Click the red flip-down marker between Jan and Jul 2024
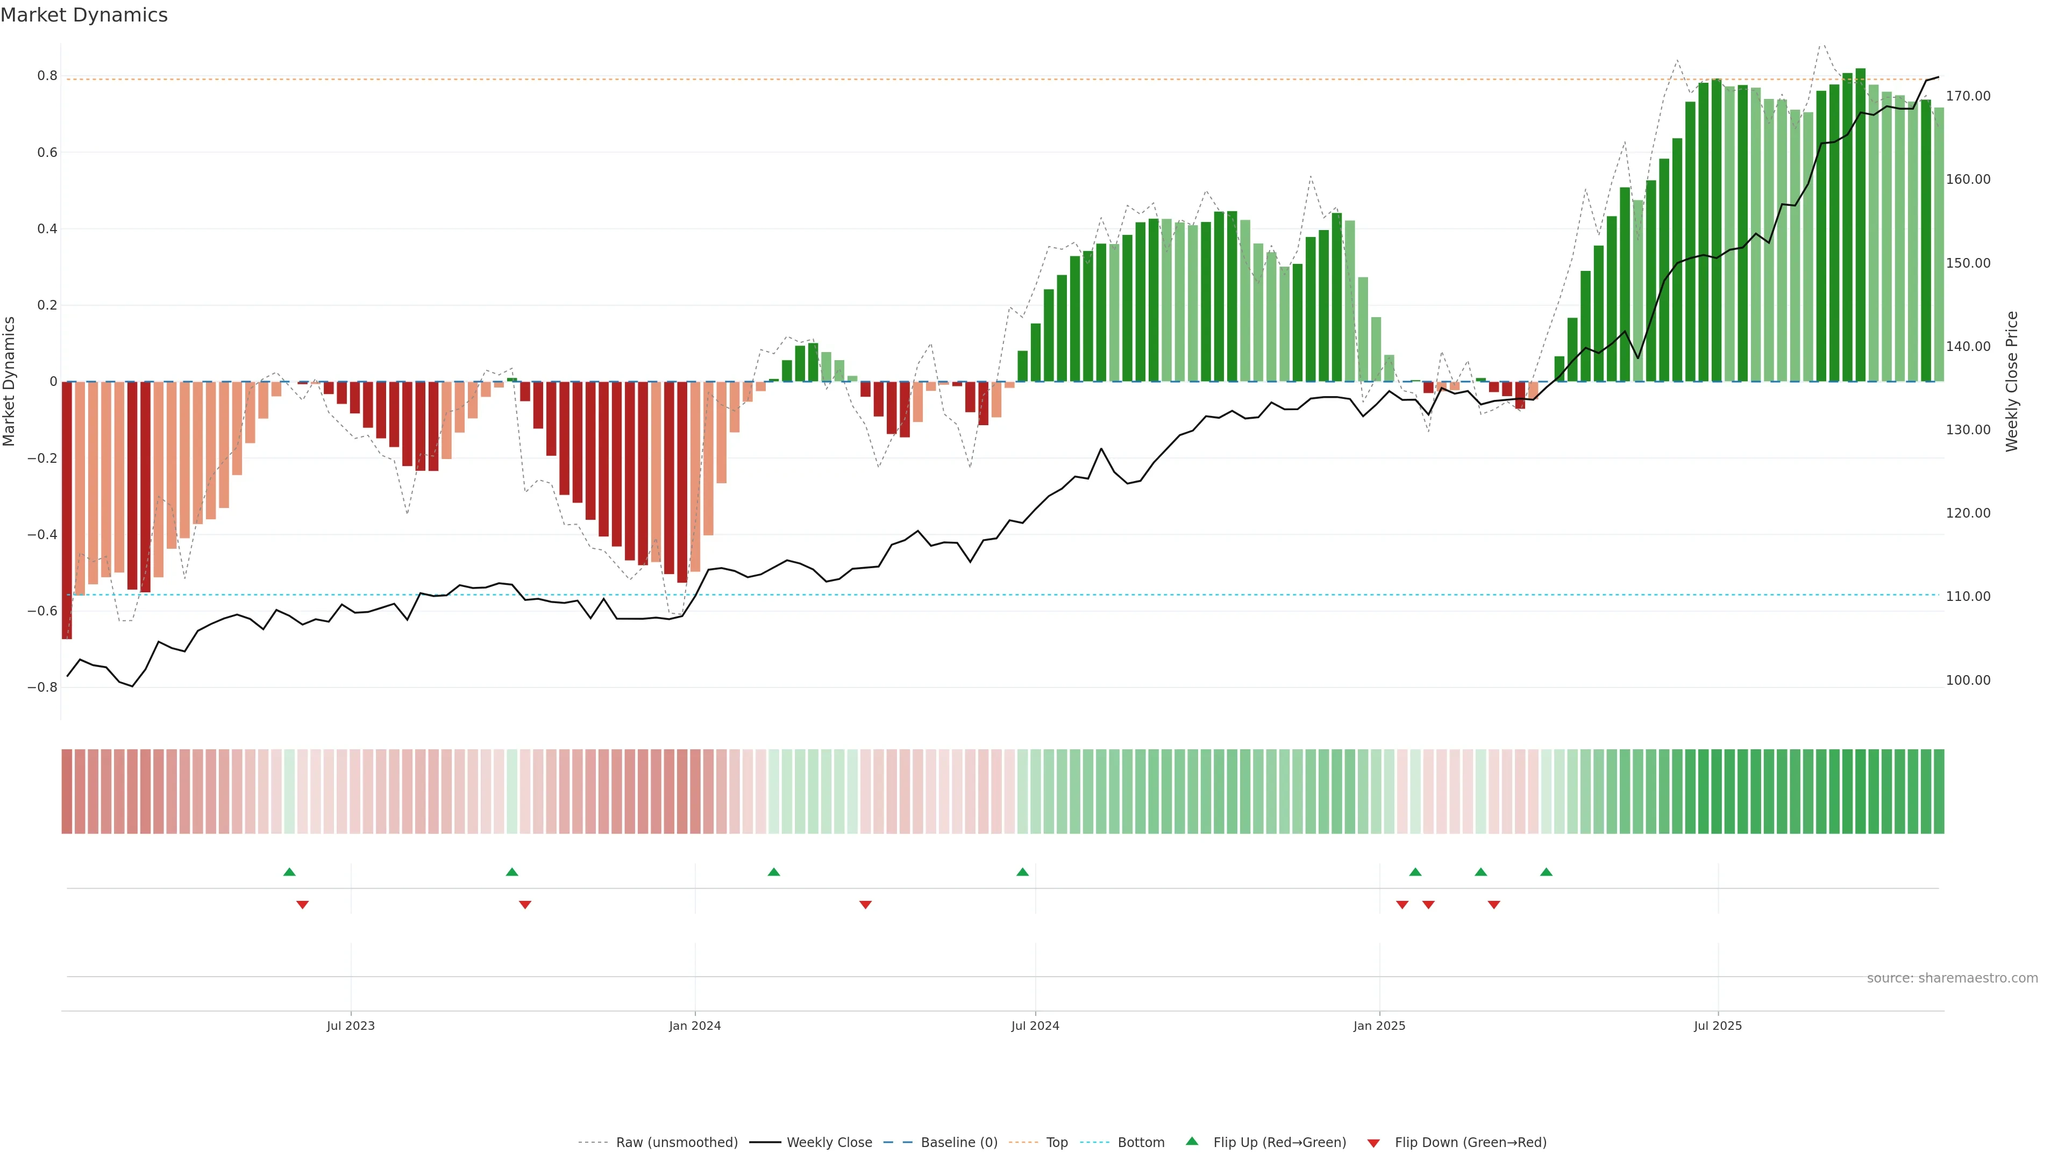 [x=865, y=905]
